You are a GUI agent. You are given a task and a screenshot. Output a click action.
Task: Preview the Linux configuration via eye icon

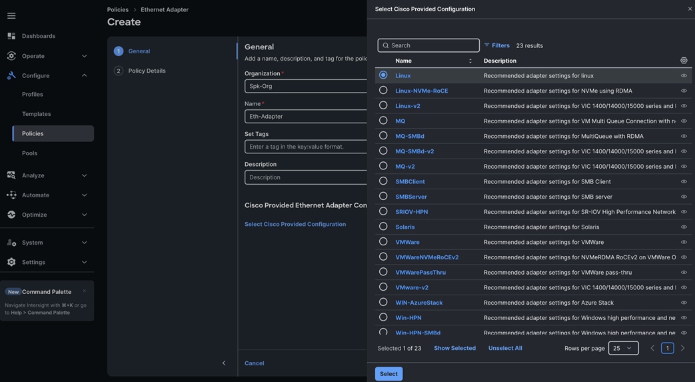click(684, 75)
